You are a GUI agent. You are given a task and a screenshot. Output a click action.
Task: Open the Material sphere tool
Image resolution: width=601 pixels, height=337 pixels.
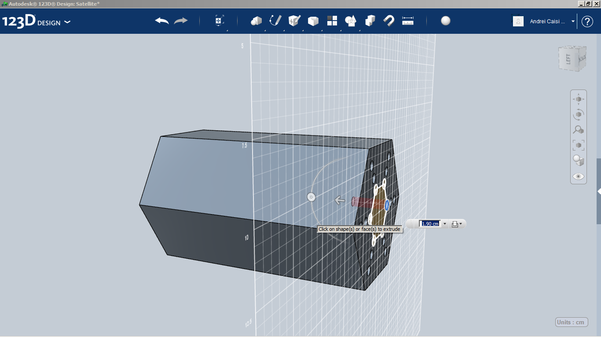(x=446, y=21)
